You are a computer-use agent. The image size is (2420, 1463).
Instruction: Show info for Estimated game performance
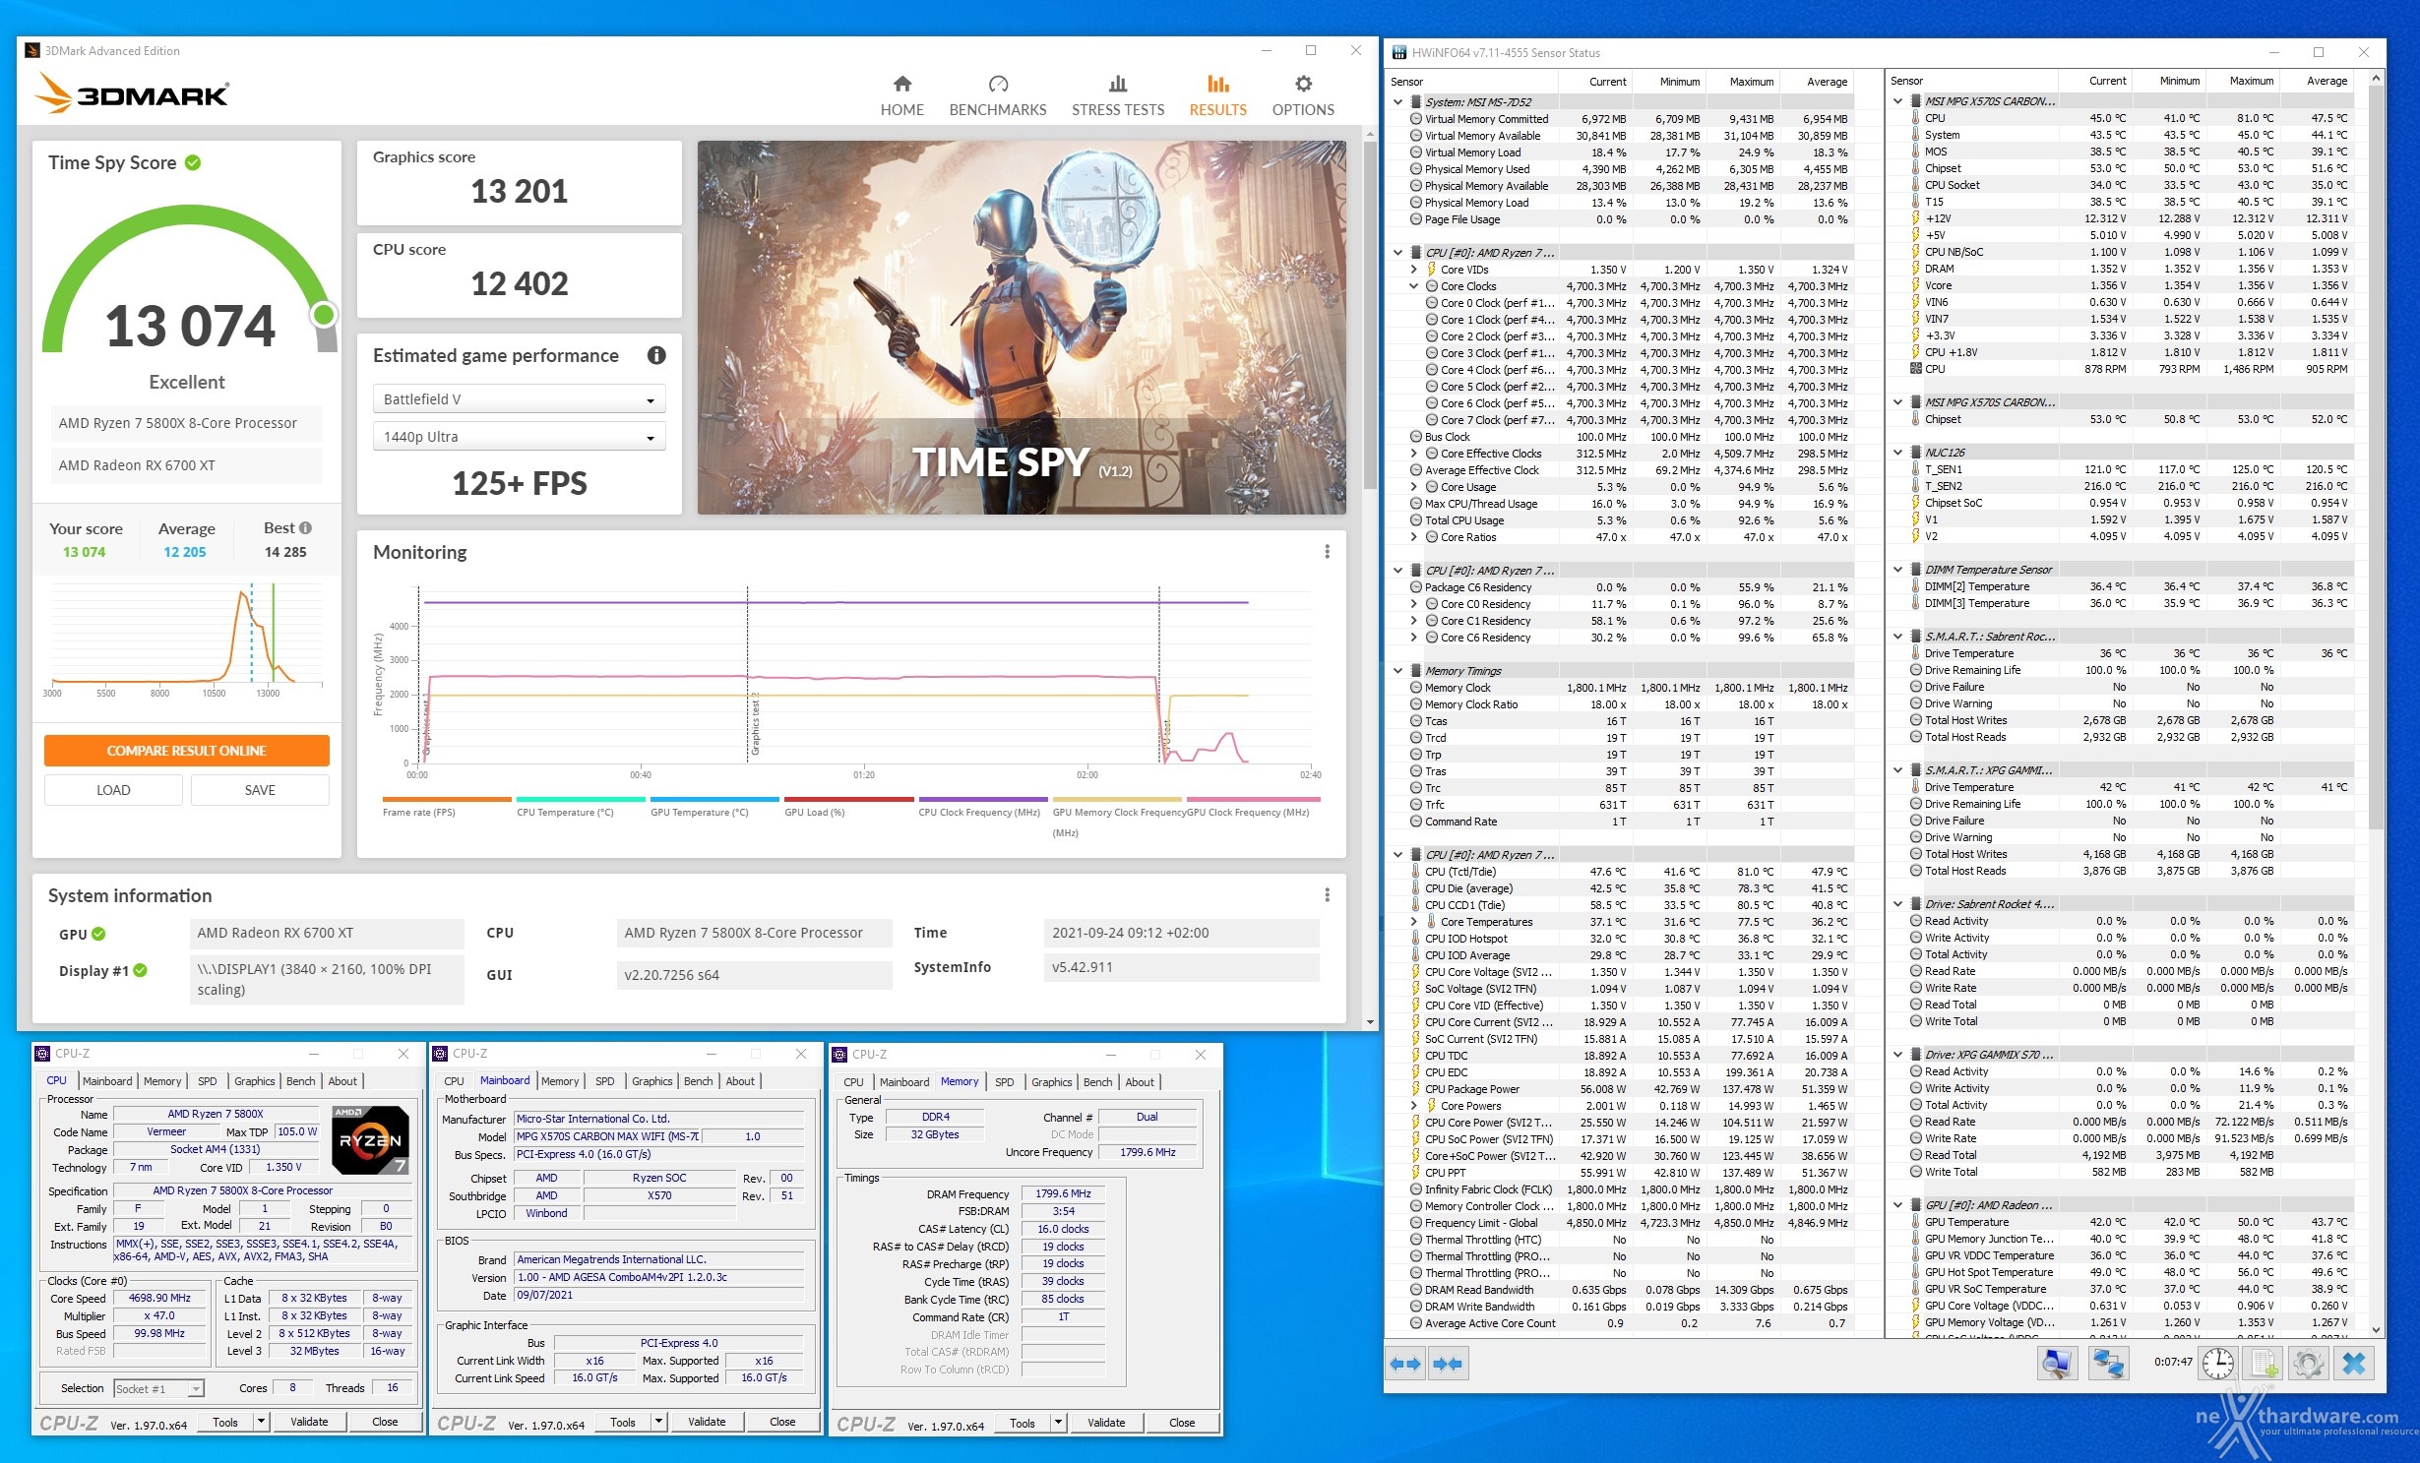pos(656,355)
